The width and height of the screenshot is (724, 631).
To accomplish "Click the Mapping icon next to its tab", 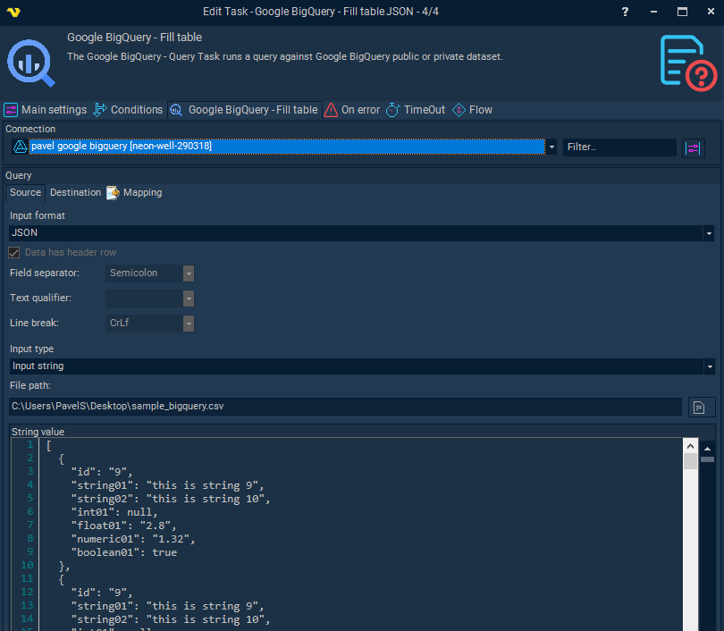I will click(x=112, y=192).
